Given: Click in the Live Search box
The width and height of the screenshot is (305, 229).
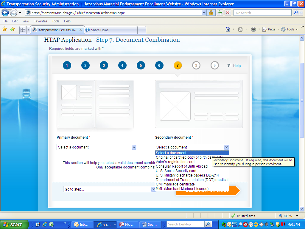Looking at the screenshot, I should 262,13.
